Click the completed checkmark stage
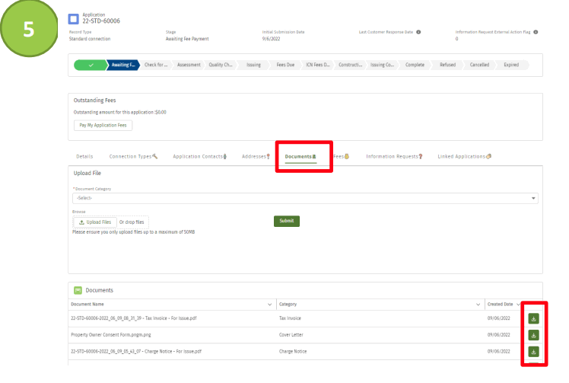Image resolution: width=569 pixels, height=383 pixels. [91, 65]
